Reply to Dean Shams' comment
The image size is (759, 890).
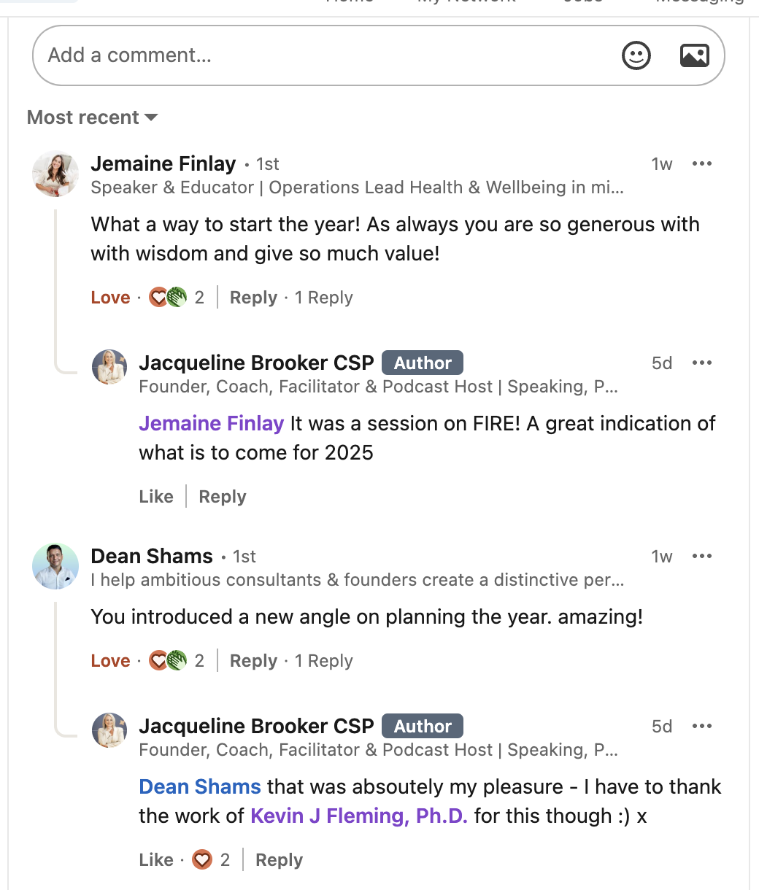click(253, 661)
